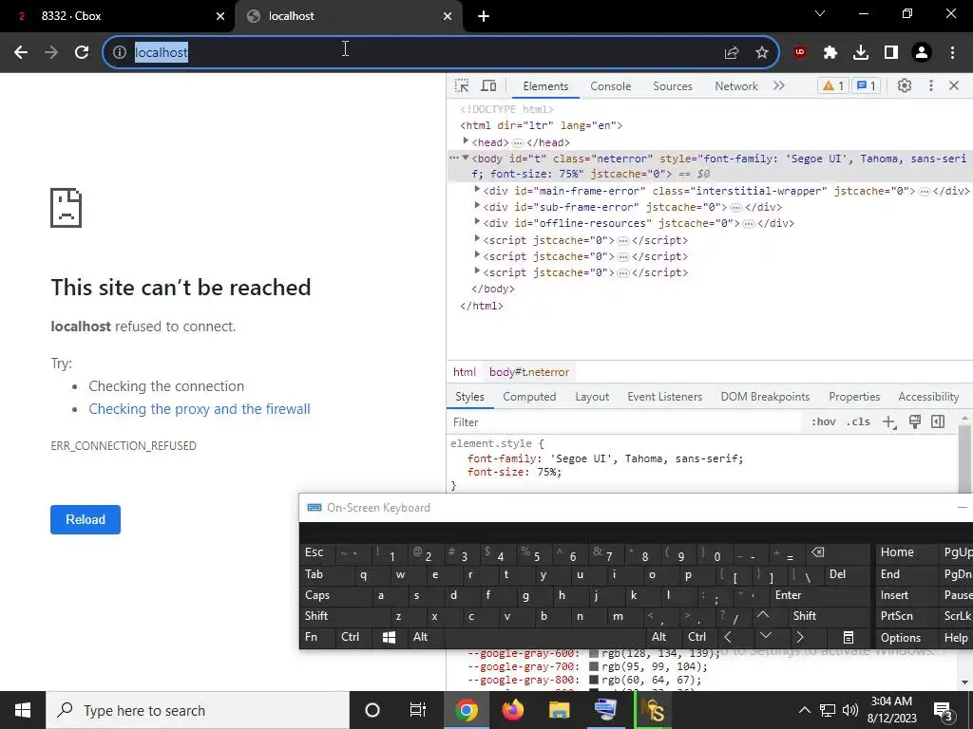This screenshot has width=973, height=729.
Task: Switch to the Console tab
Action: tap(611, 86)
